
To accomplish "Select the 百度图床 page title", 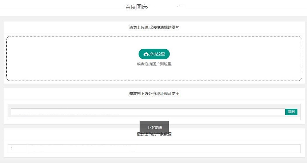I will click(x=136, y=7).
